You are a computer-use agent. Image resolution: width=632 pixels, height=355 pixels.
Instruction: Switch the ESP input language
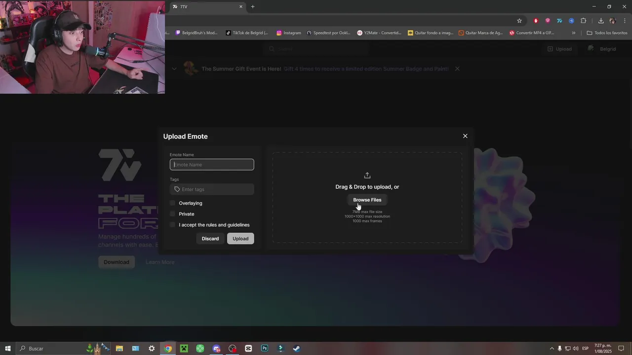[x=586, y=349]
